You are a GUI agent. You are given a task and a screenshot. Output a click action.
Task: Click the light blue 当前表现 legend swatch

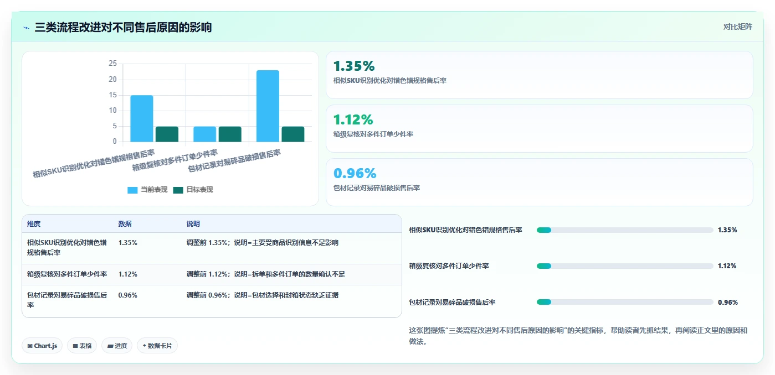132,190
